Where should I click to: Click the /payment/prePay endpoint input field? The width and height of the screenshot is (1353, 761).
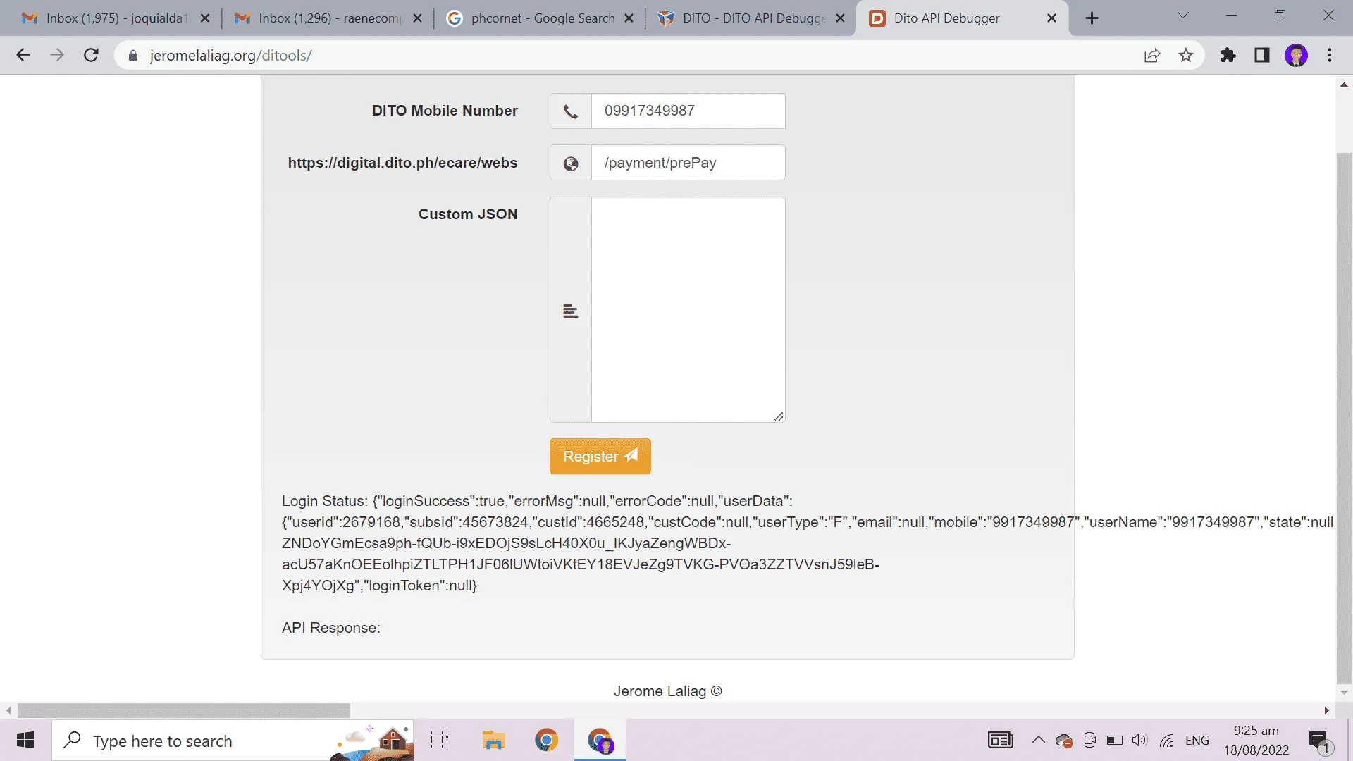[x=688, y=163]
